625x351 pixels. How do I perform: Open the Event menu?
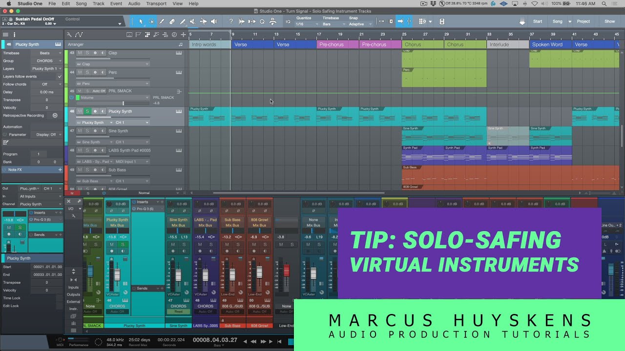click(x=116, y=3)
